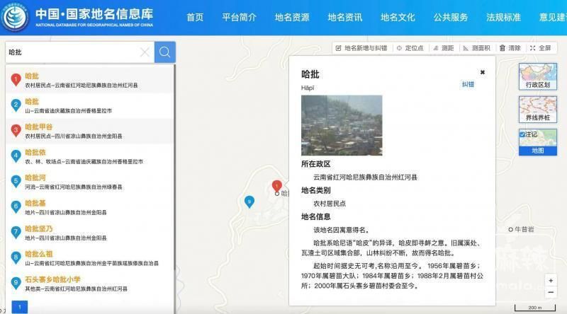Switch to 行政区划 map layer

[x=537, y=76]
